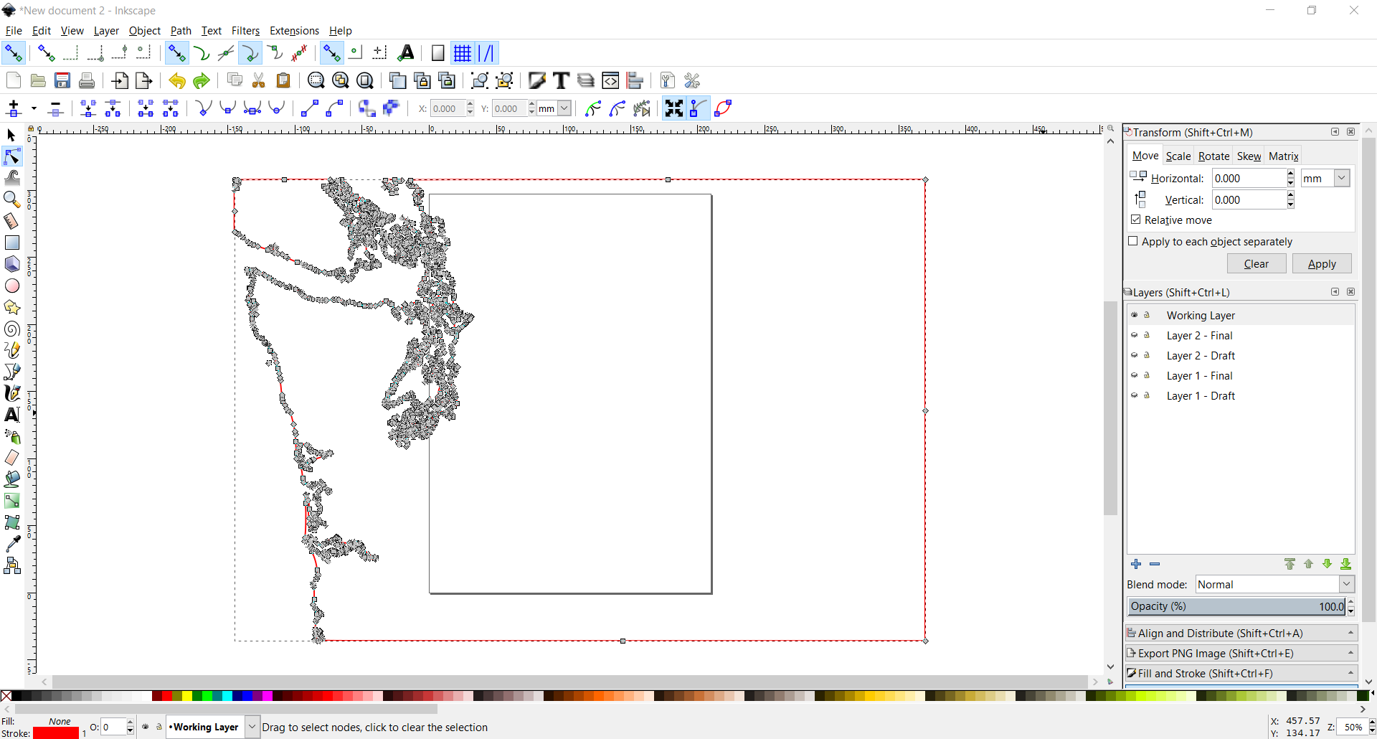This screenshot has width=1377, height=739.
Task: Expand Align and Distribute panel
Action: pos(1241,633)
